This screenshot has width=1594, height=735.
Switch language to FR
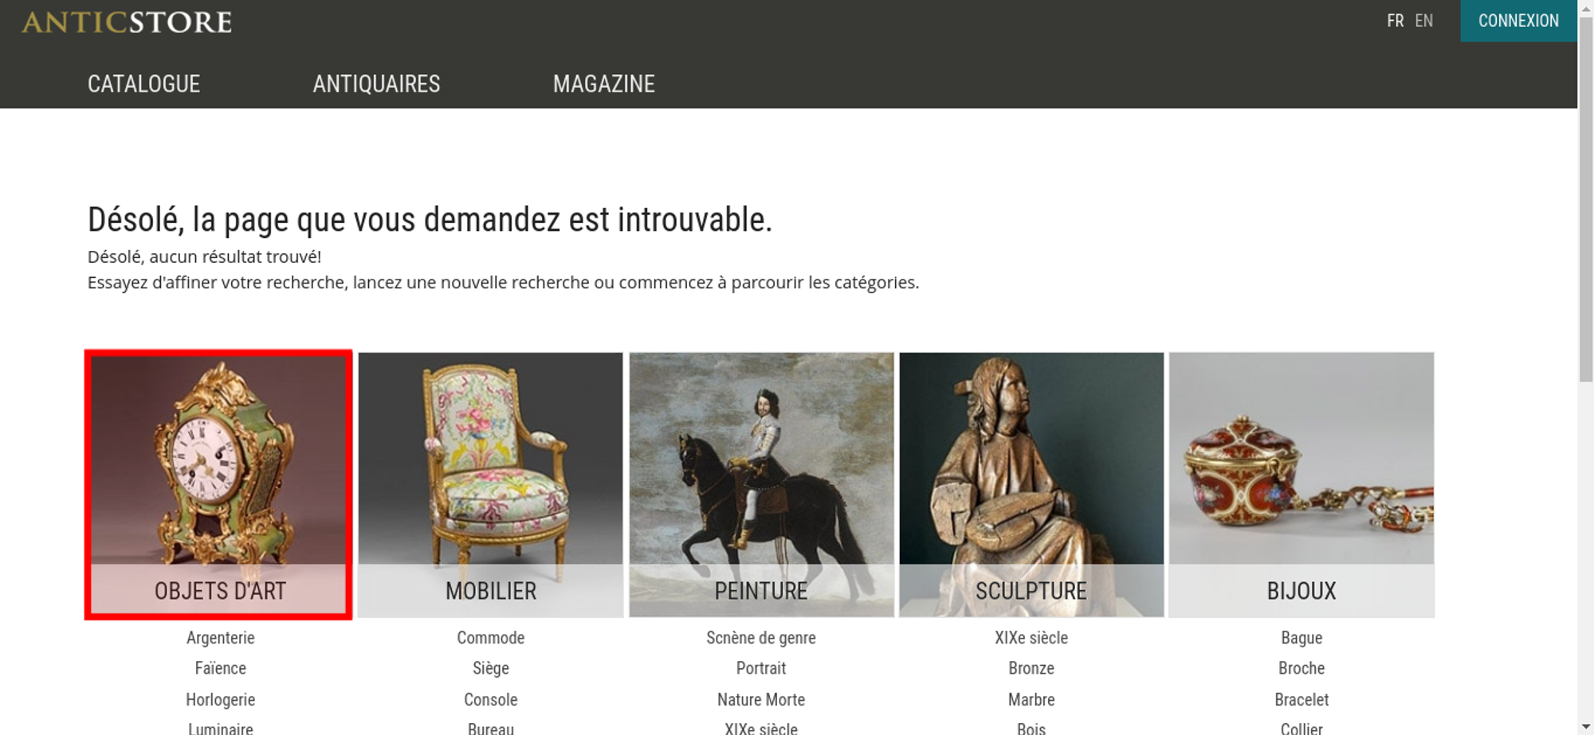pos(1395,21)
